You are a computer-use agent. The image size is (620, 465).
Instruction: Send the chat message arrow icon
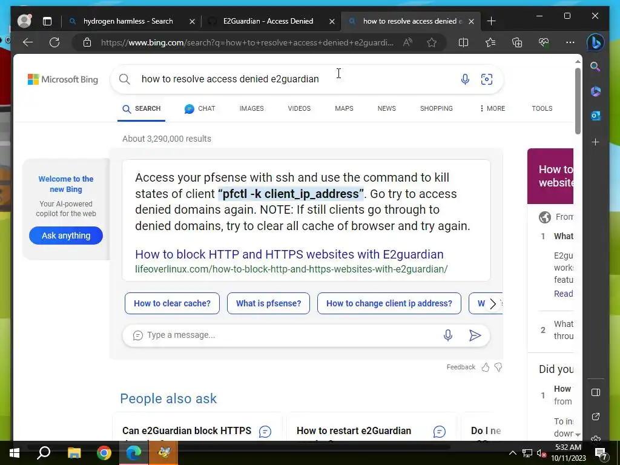[x=475, y=335]
